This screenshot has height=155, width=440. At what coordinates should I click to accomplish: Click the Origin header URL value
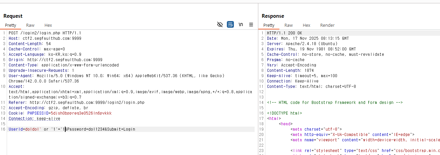tap(65, 60)
